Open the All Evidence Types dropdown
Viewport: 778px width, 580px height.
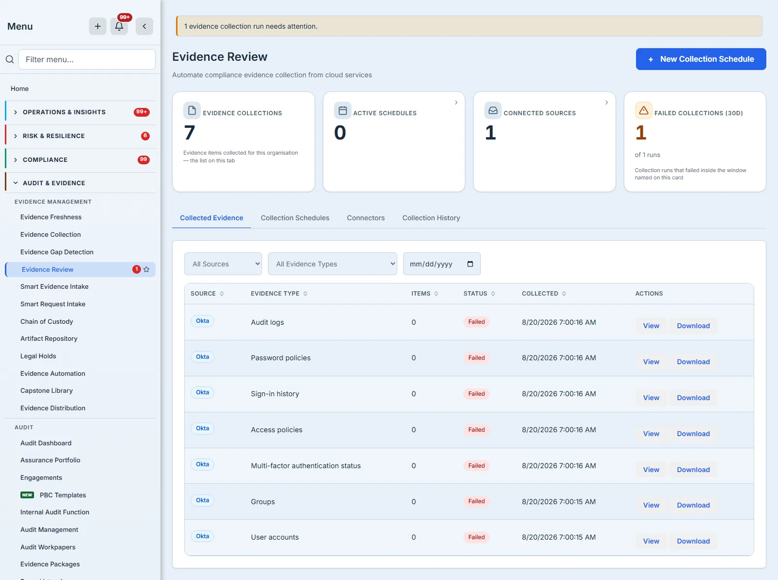pos(333,264)
